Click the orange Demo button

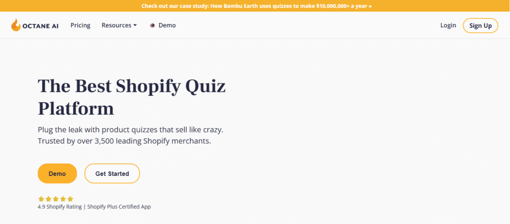[x=57, y=173]
